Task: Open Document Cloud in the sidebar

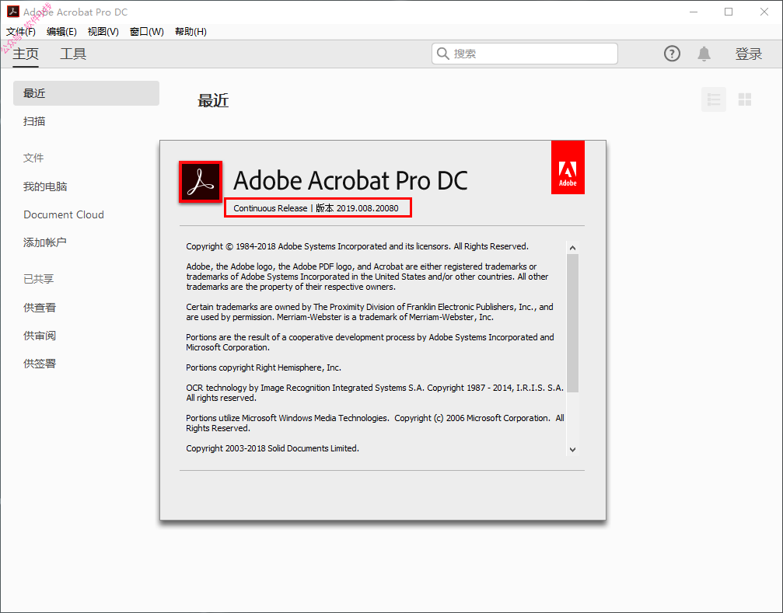Action: click(x=64, y=214)
